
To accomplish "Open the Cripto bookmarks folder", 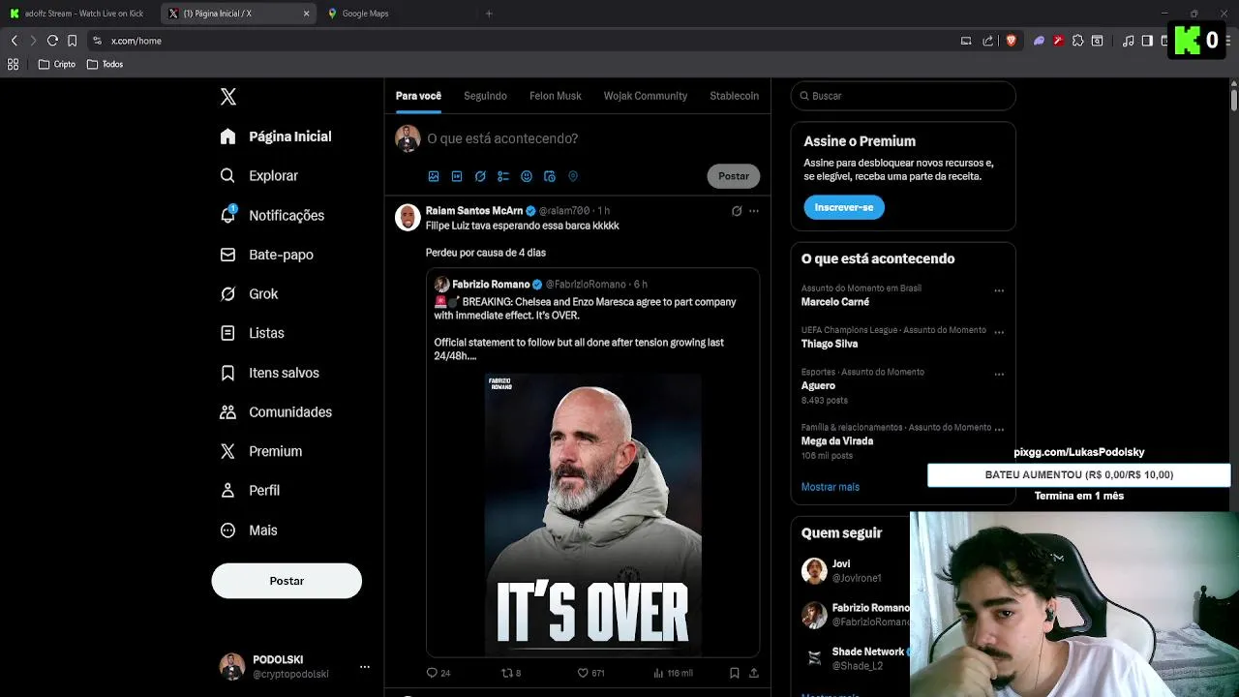I will pyautogui.click(x=57, y=64).
